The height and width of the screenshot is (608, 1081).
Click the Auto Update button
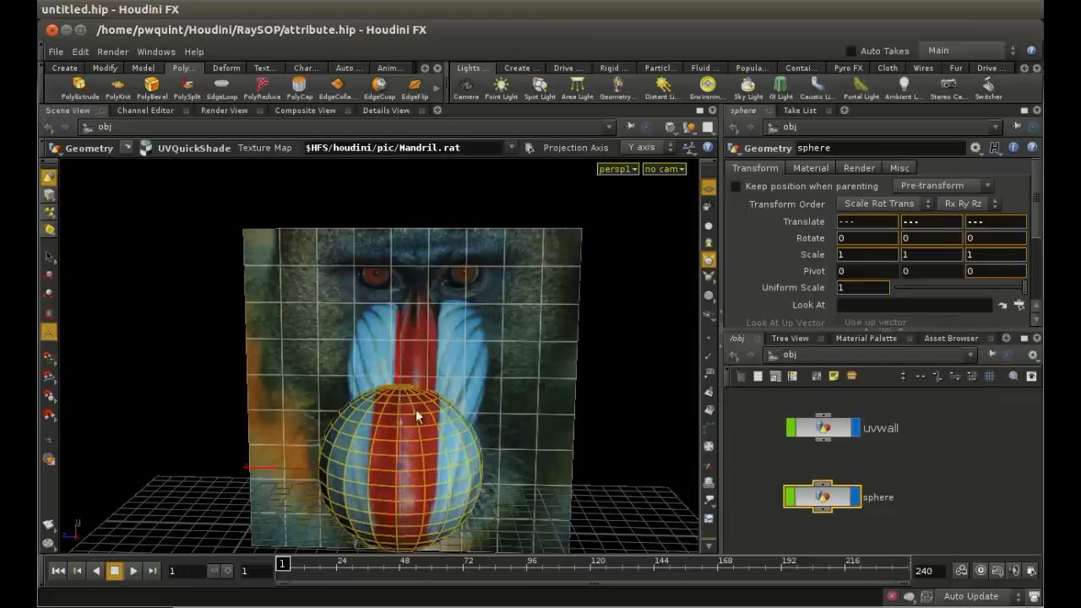(x=970, y=596)
